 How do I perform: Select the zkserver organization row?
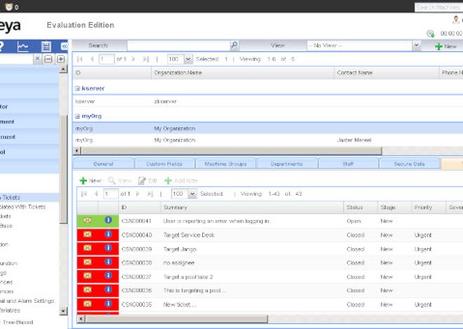(x=267, y=101)
